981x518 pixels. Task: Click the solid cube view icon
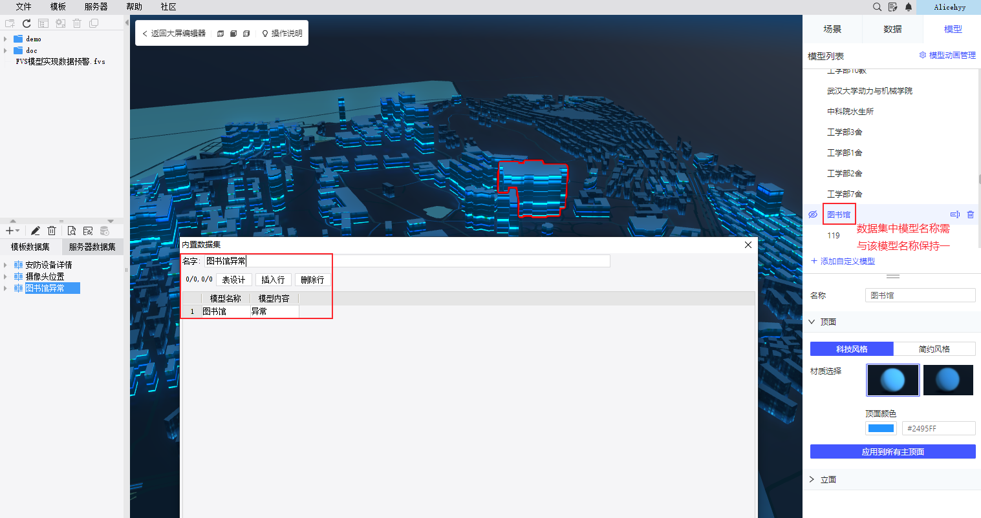(x=233, y=34)
